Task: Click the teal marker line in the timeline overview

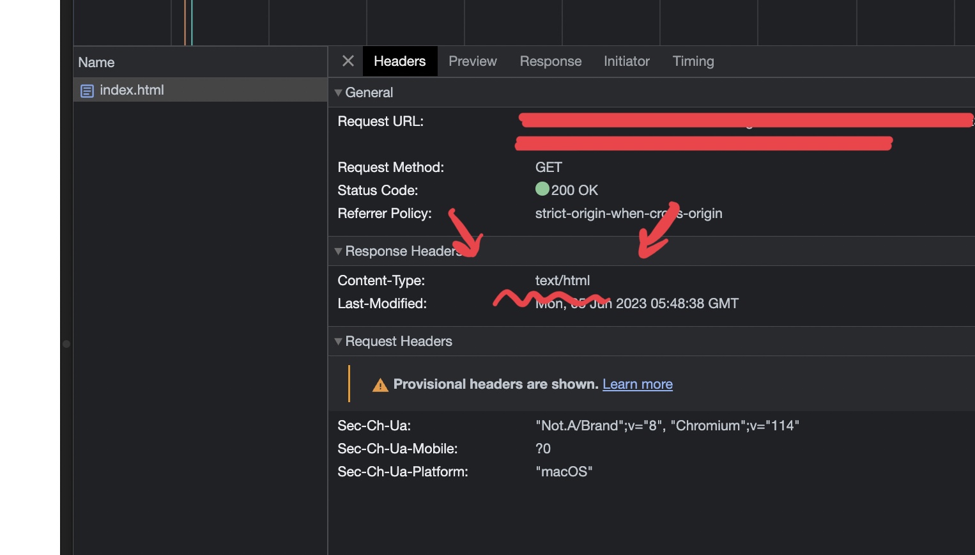Action: pos(192,22)
